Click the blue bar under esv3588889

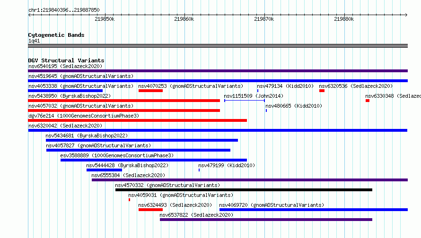[x=154, y=160]
